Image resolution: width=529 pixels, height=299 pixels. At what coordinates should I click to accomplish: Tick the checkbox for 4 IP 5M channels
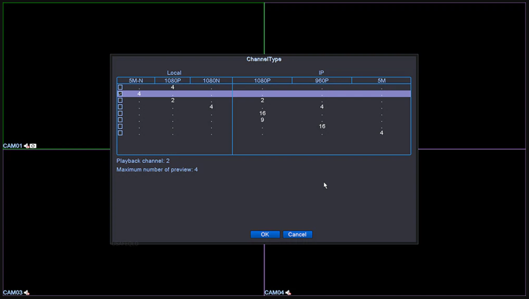[120, 133]
